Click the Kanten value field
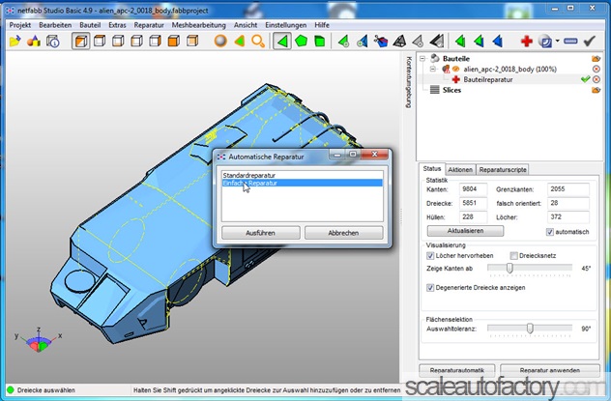 473,189
